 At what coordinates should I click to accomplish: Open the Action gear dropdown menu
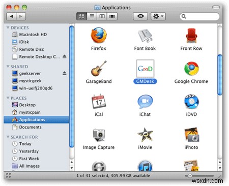click(x=158, y=16)
